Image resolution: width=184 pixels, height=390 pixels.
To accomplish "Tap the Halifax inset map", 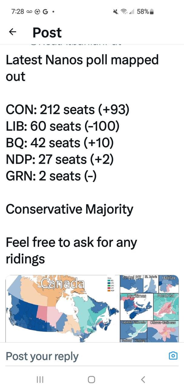I will (169, 283).
